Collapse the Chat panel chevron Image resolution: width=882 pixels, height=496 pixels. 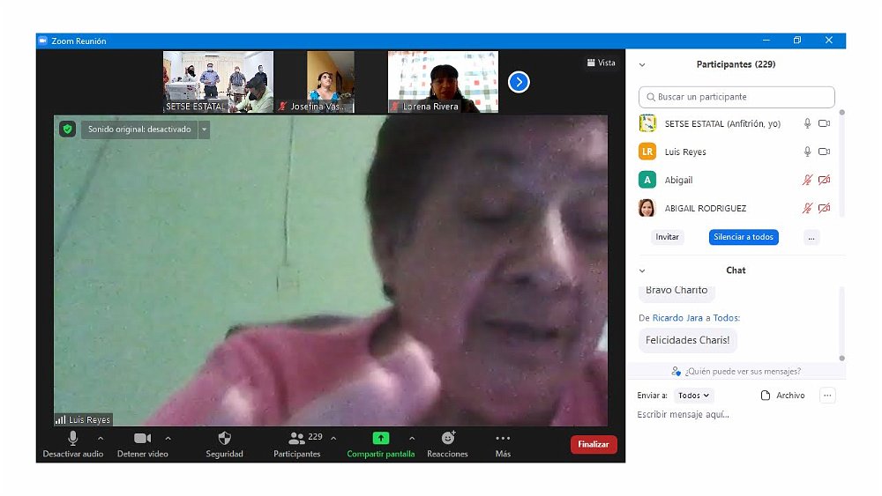point(642,270)
